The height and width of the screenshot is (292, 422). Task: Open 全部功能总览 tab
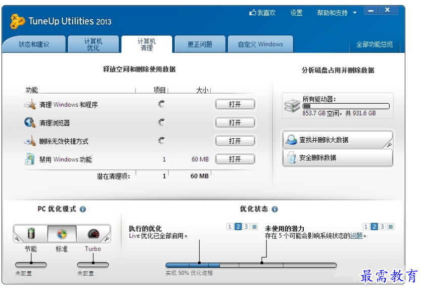point(374,44)
